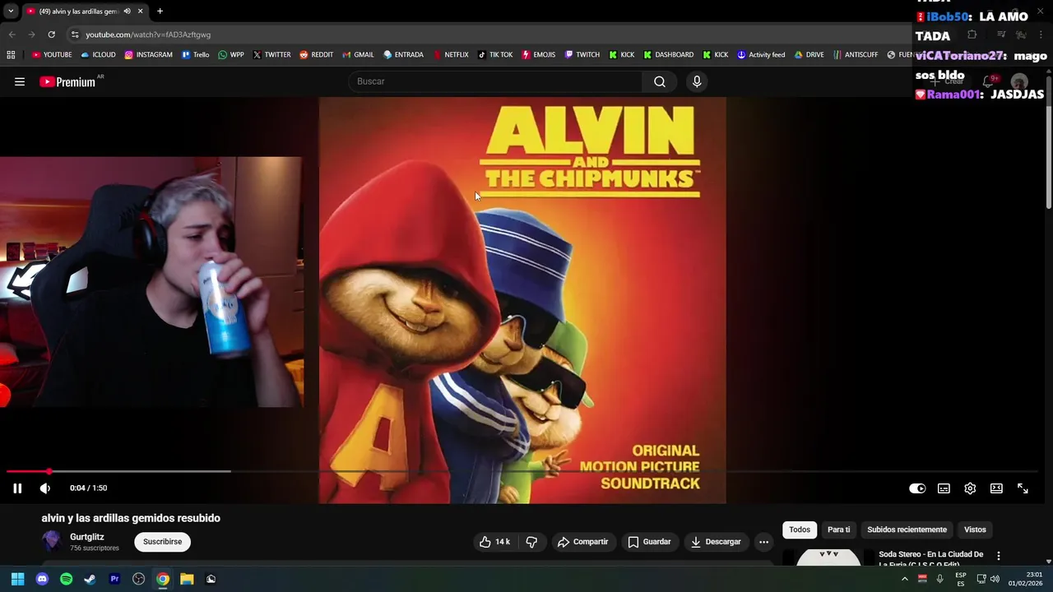Pause the video with the pause button
This screenshot has width=1053, height=592.
pyautogui.click(x=17, y=488)
